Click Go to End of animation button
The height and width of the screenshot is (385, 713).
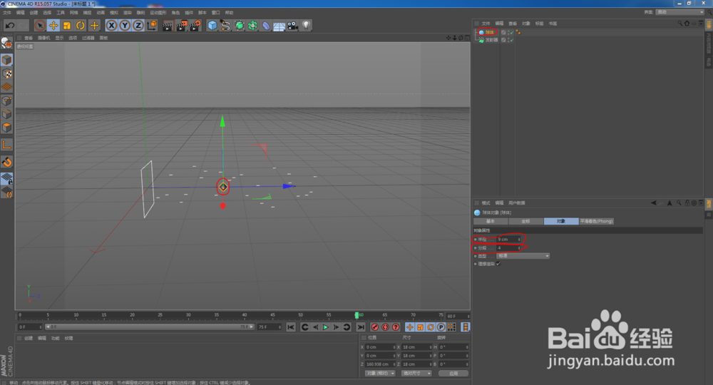361,327
